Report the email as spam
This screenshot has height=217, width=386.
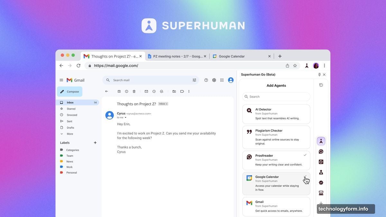tap(126, 91)
